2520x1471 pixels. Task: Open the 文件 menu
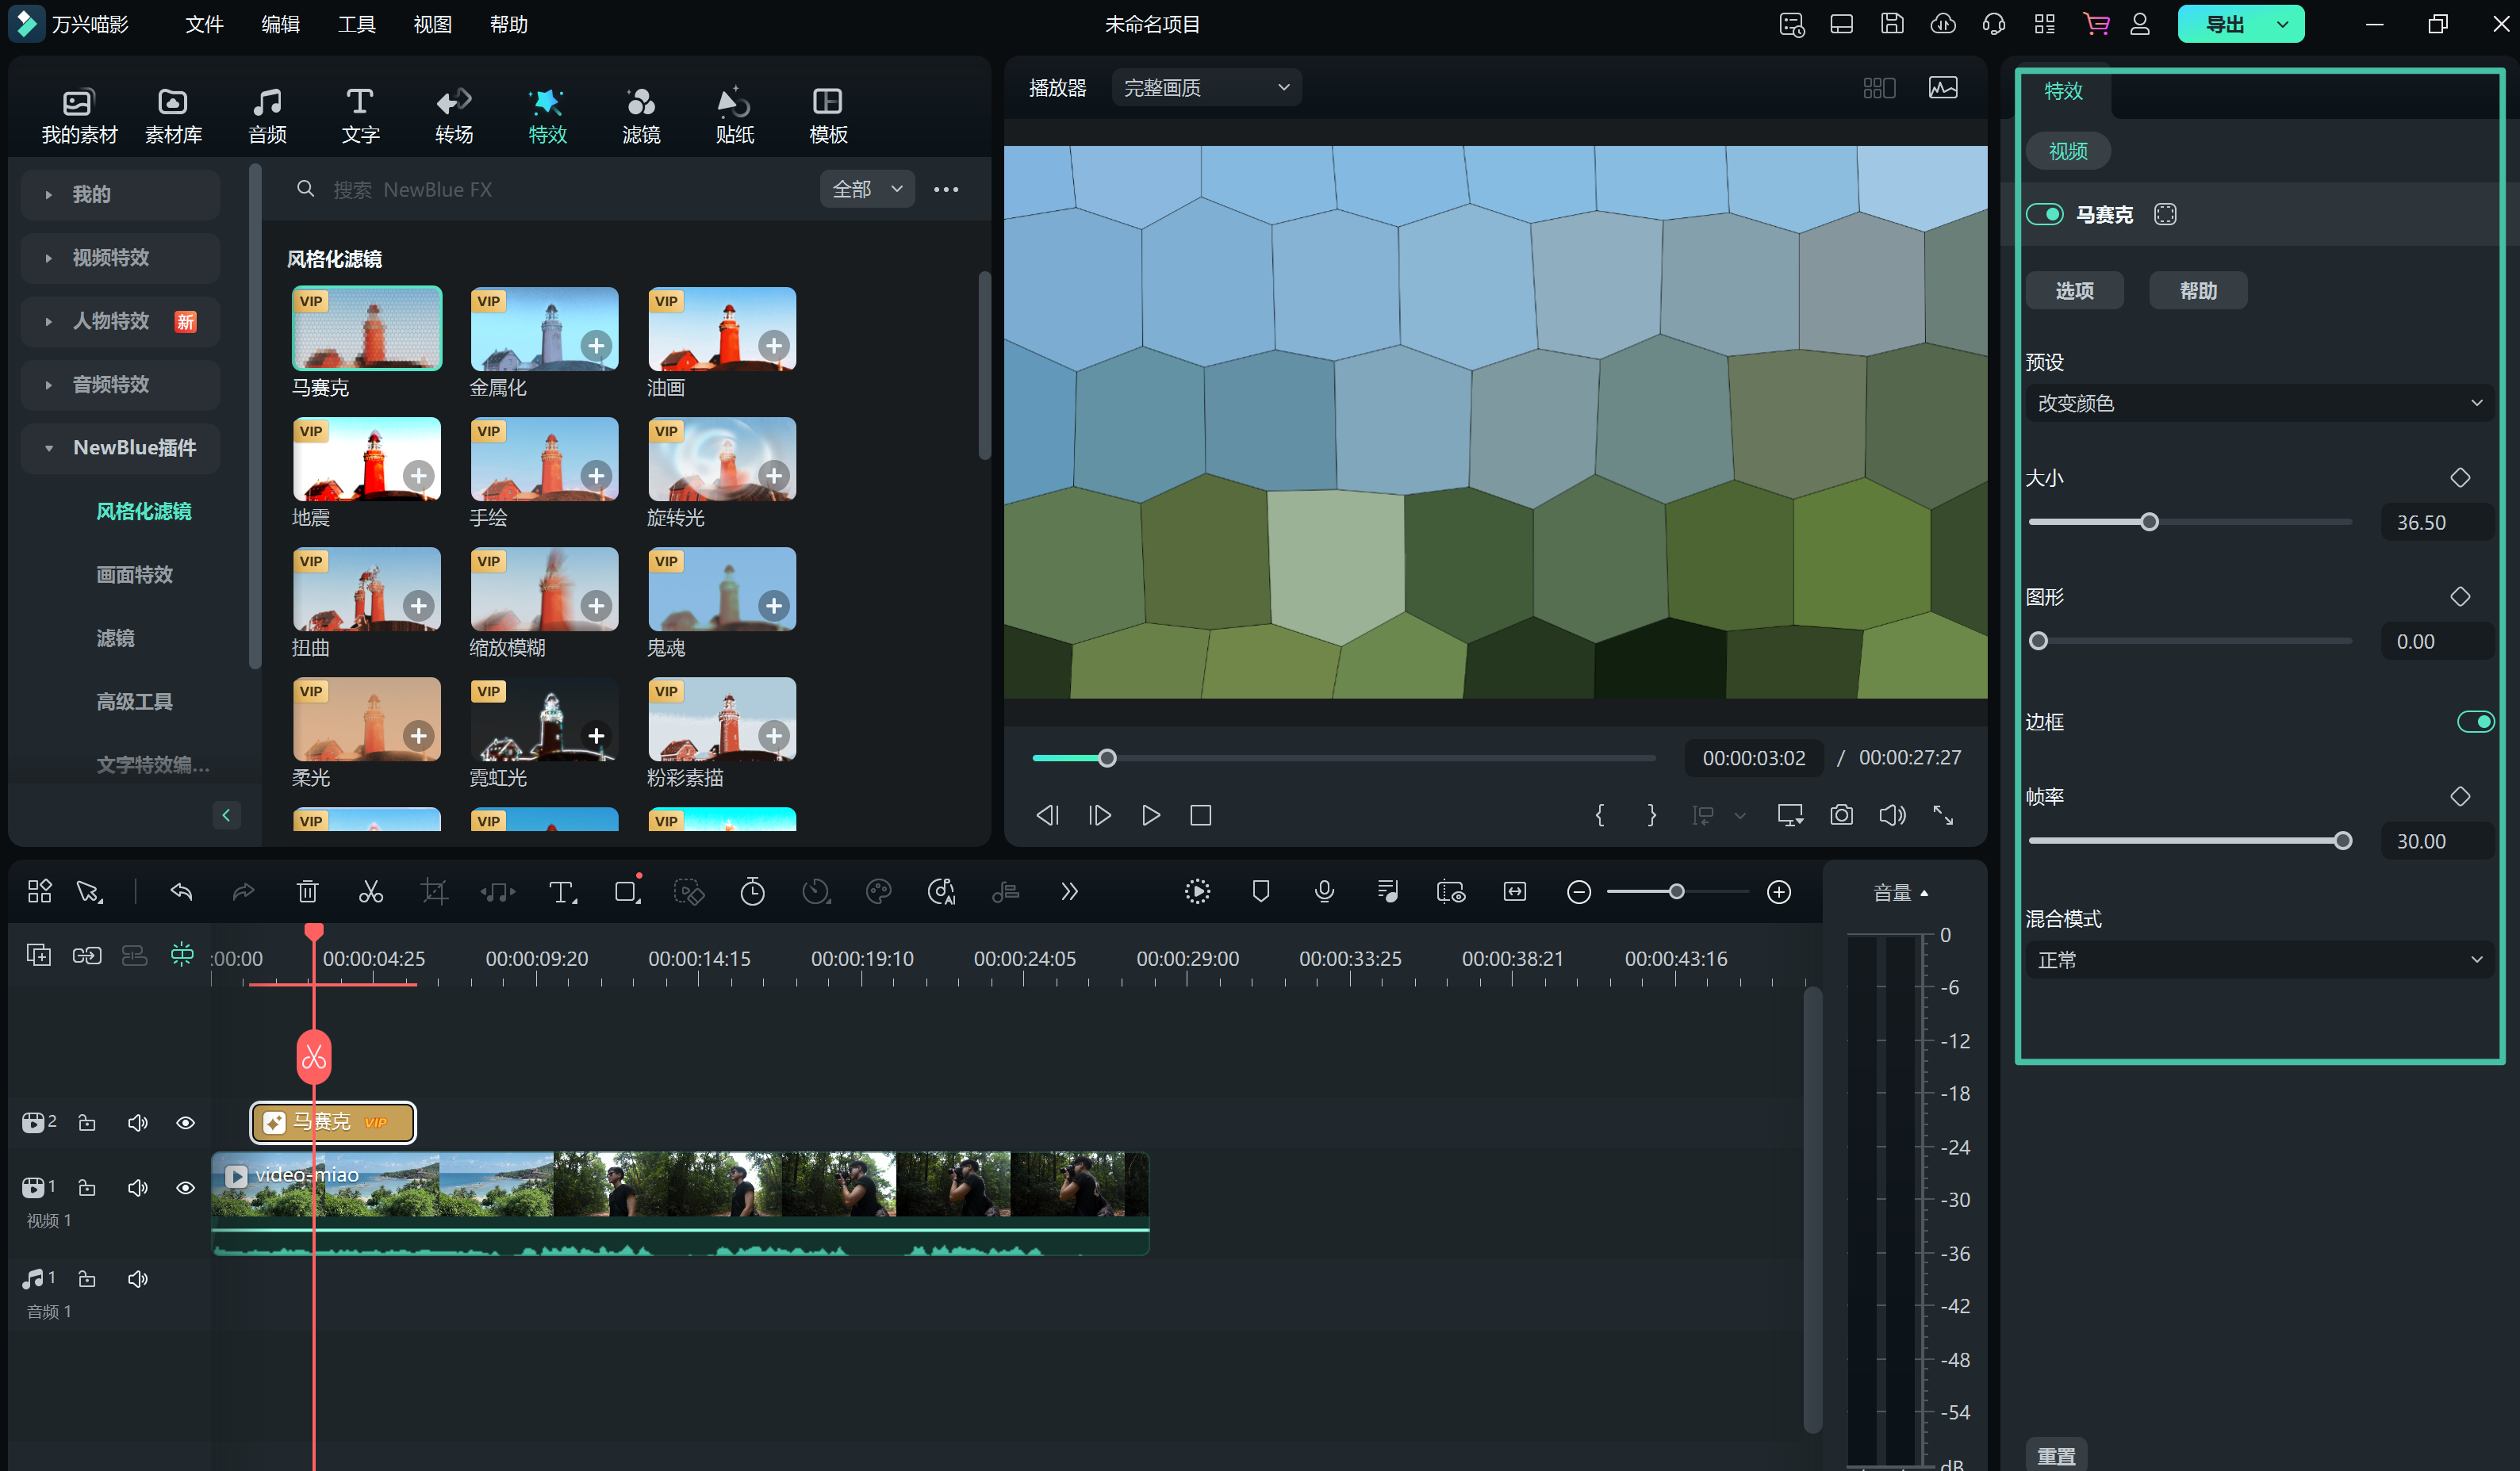203,24
